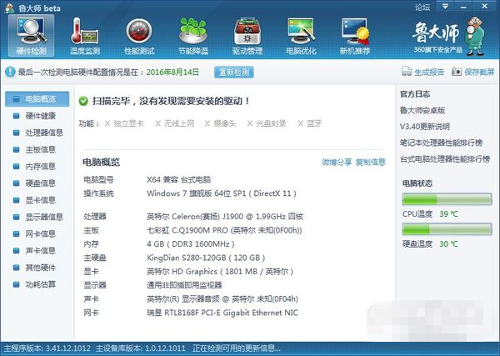The height and width of the screenshot is (356, 500).
Task: Select 电脑概览 in the sidebar
Action: [x=37, y=99]
